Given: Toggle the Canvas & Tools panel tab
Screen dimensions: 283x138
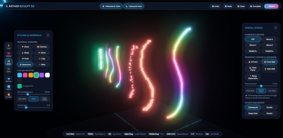Looking at the screenshot, I should point(134,6).
